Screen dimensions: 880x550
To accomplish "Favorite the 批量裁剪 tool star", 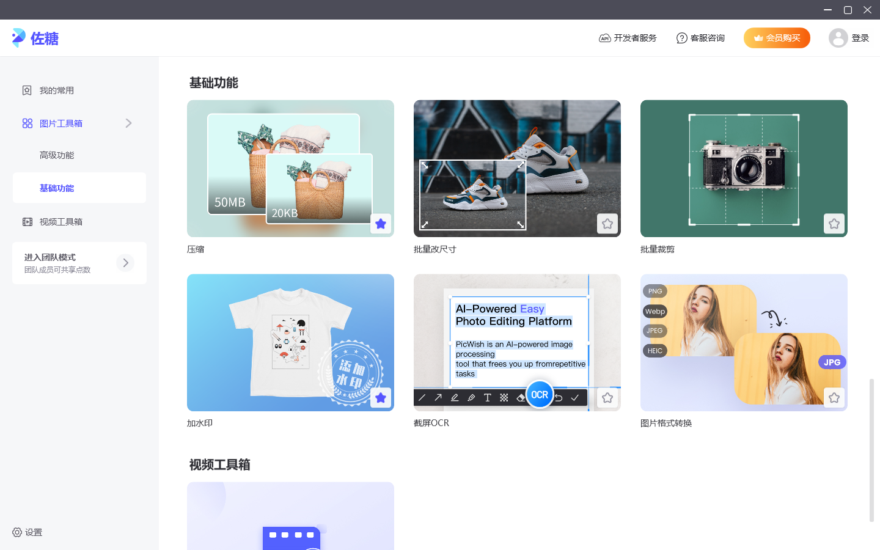I will coord(834,224).
